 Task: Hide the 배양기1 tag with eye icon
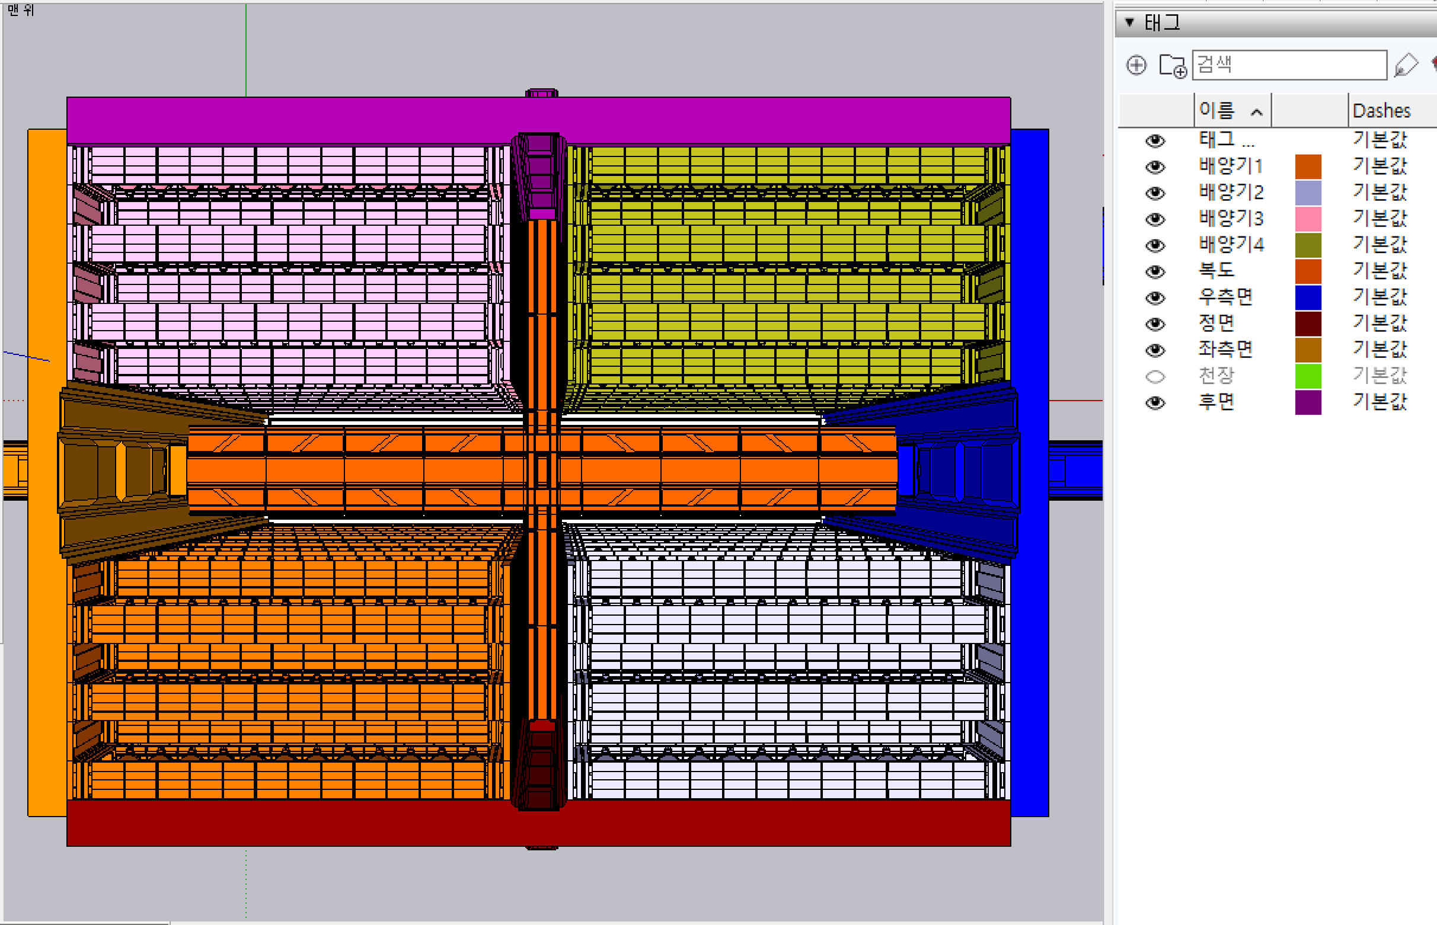[1155, 167]
